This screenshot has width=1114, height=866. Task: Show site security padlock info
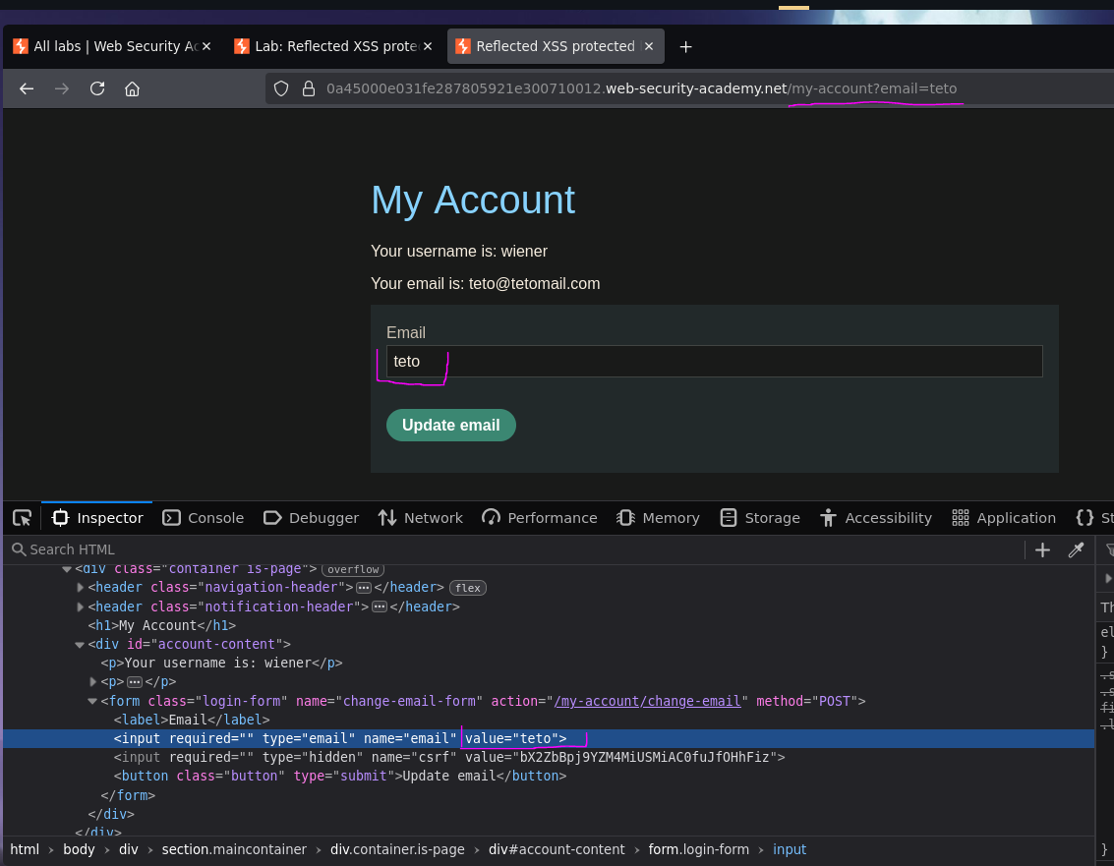[309, 88]
